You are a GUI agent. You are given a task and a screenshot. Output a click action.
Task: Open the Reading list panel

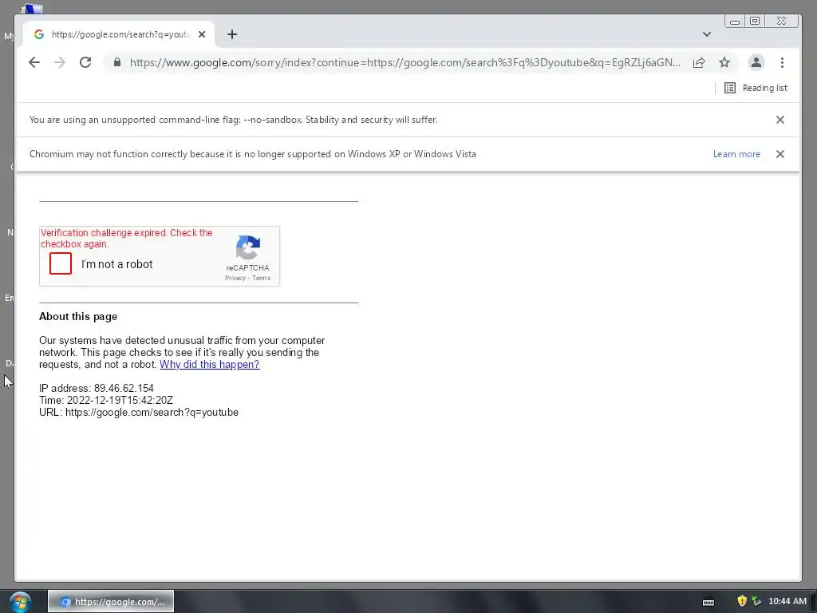pos(756,88)
